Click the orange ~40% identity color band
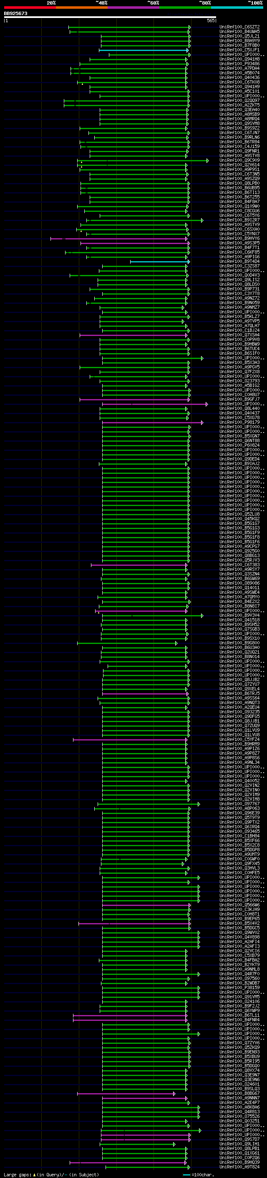Screen dimensions: 267x1178 tap(82, 8)
